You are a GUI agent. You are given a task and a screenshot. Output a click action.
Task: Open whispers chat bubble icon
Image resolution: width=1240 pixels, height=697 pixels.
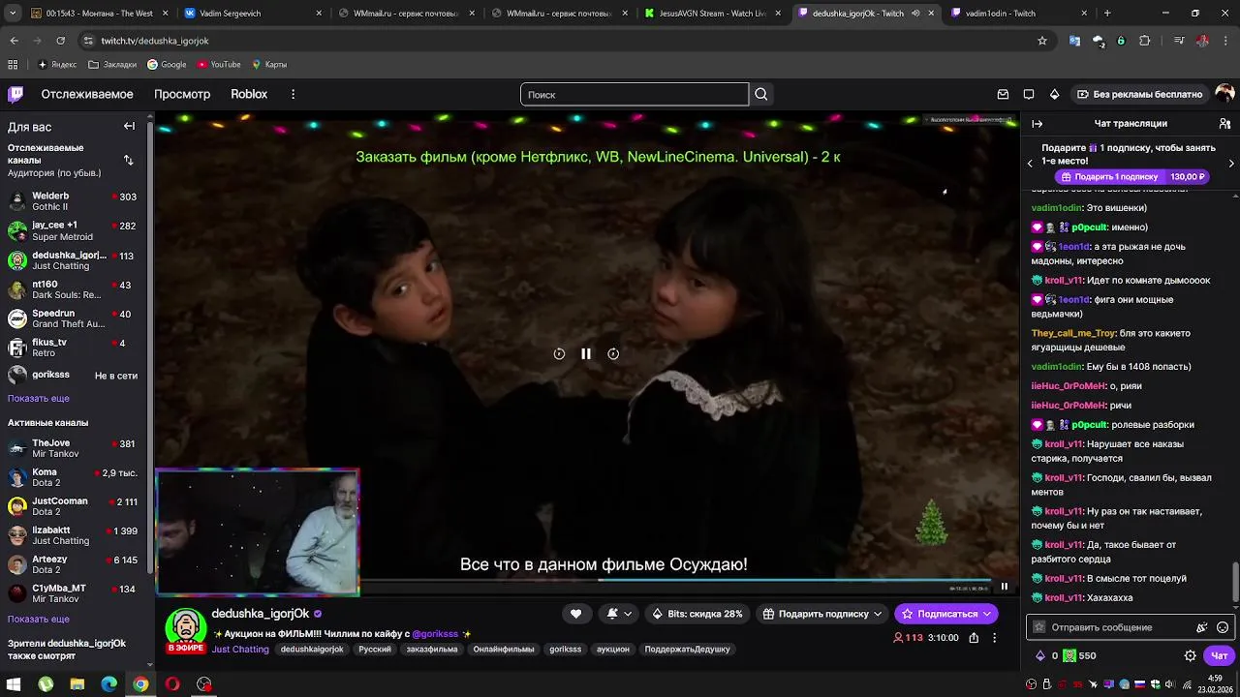click(1029, 94)
